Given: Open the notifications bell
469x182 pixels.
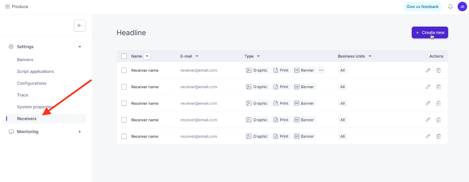Looking at the screenshot, I should pos(450,6).
